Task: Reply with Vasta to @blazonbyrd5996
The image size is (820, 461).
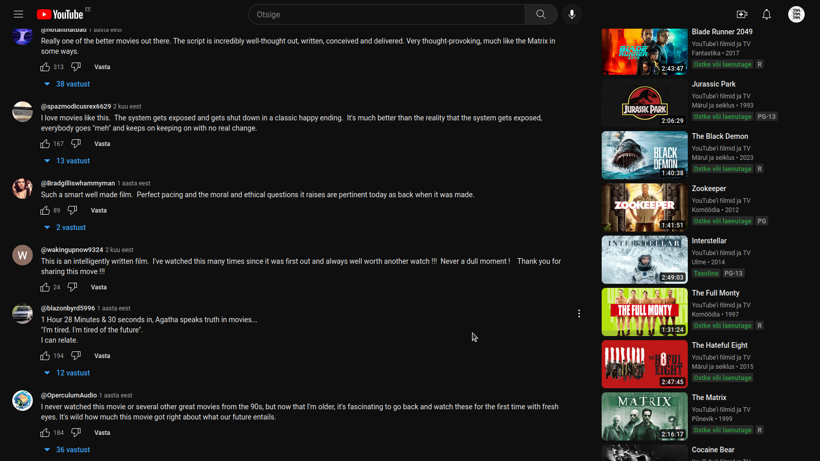Action: (x=102, y=356)
